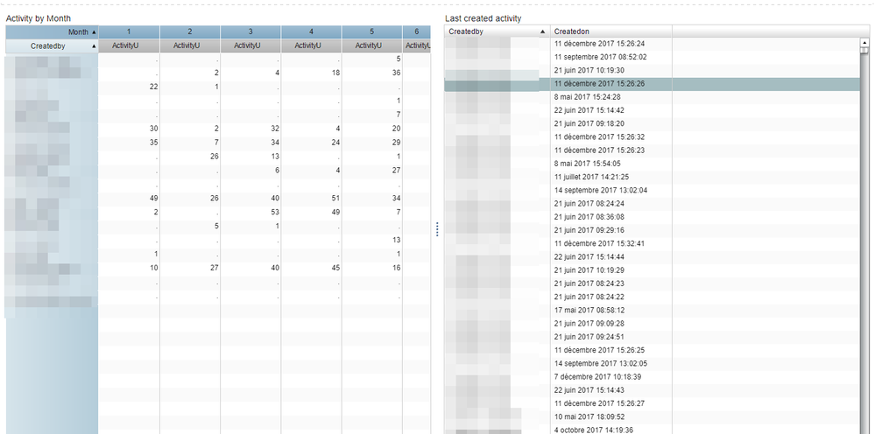Screen dimensions: 875x434
Task: Select the row 8 mai 2017 15:24:28
Action: pyautogui.click(x=653, y=97)
